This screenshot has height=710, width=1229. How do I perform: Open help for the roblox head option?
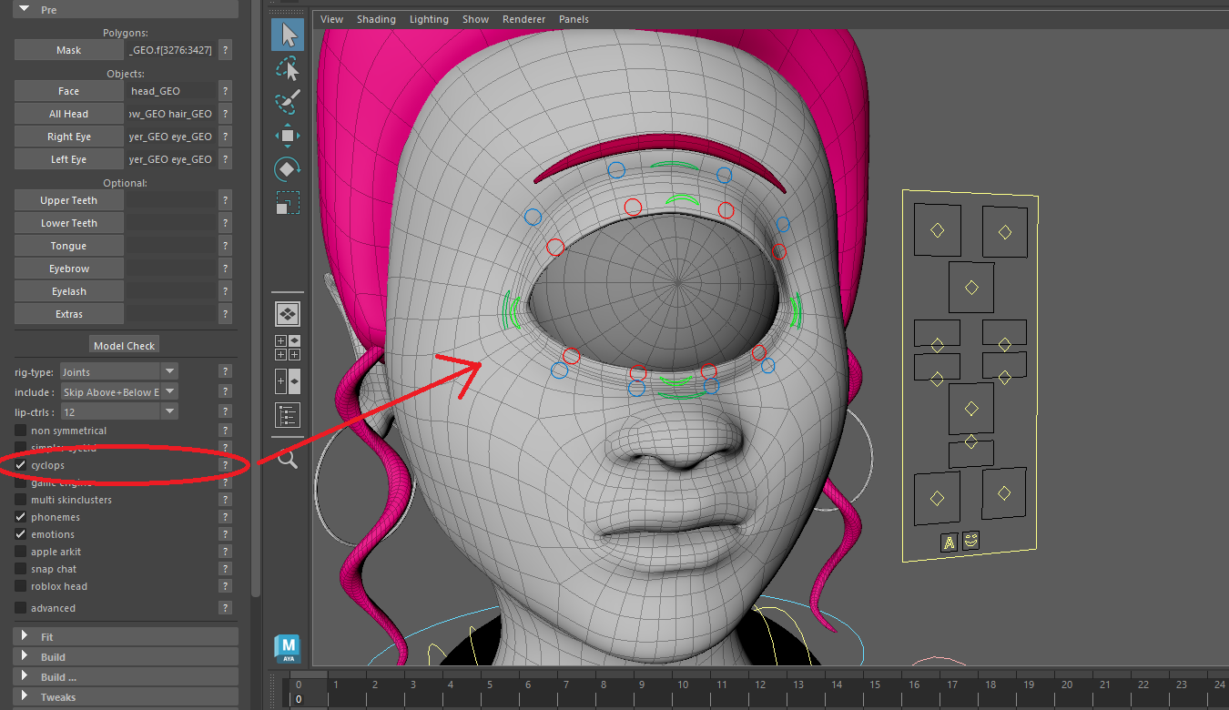(x=225, y=586)
